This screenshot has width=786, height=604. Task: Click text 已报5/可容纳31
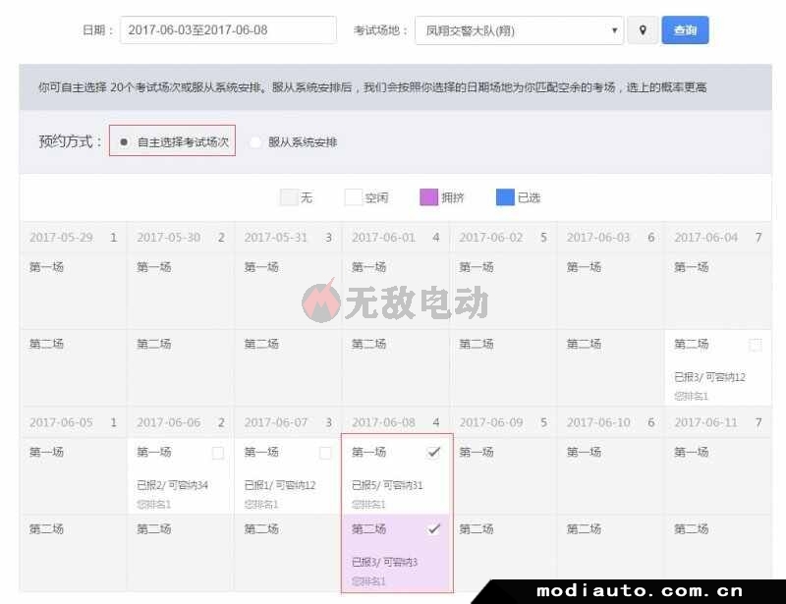click(x=387, y=485)
